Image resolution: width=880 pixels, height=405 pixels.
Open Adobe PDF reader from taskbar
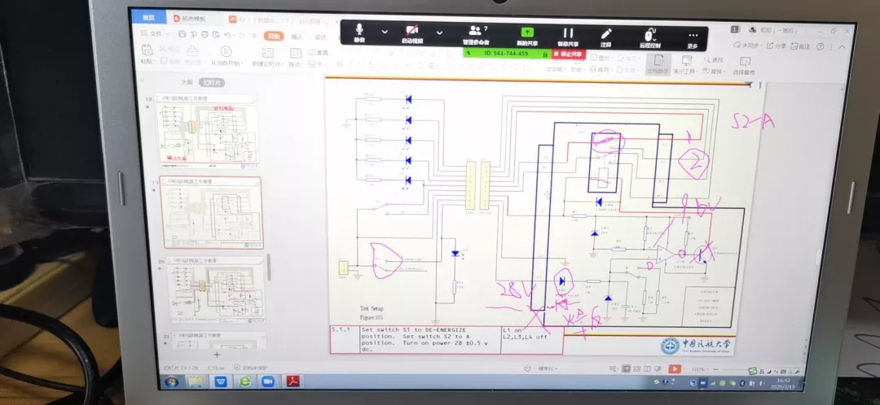tap(293, 382)
